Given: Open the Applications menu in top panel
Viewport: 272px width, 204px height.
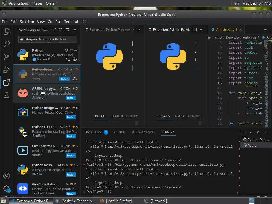Looking at the screenshot, I should (19, 3).
